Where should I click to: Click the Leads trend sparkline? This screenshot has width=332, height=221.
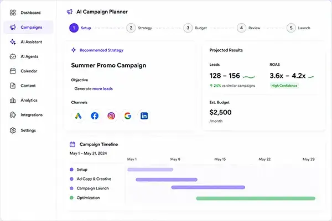pyautogui.click(x=249, y=77)
